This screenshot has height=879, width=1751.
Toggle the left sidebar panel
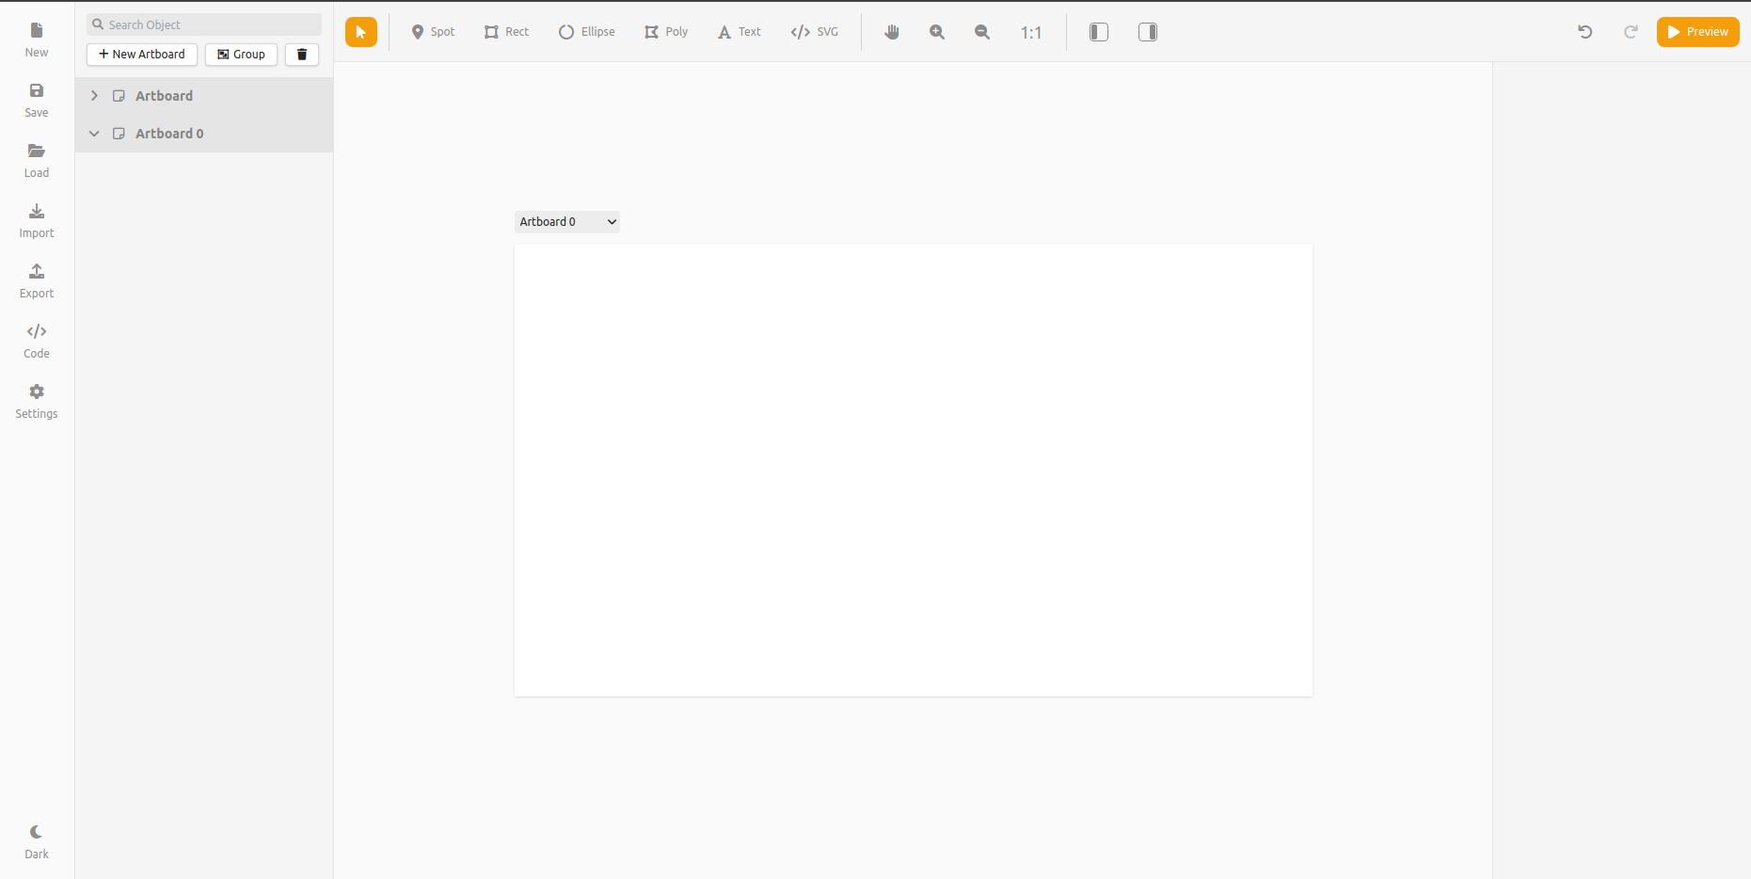click(x=1099, y=32)
